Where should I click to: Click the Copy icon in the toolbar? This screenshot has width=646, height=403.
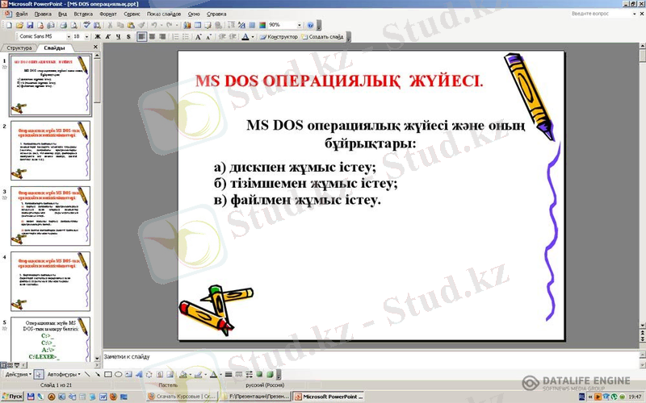pyautogui.click(x=120, y=25)
